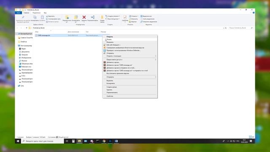
Task: Click Select all (Выделить все) in ribbon
Action: 146,16
